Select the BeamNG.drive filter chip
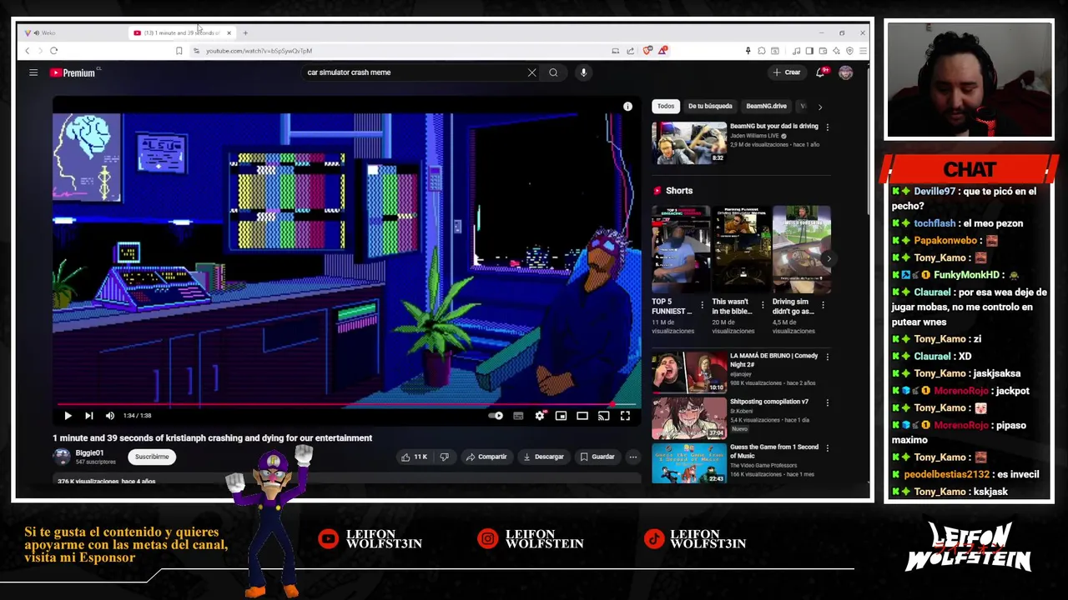1068x600 pixels. tap(766, 106)
